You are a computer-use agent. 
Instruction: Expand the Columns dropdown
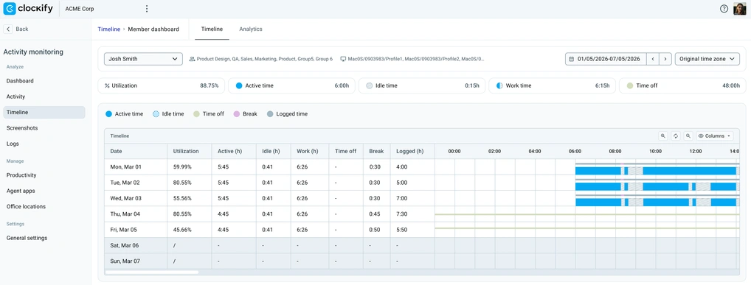click(x=715, y=136)
